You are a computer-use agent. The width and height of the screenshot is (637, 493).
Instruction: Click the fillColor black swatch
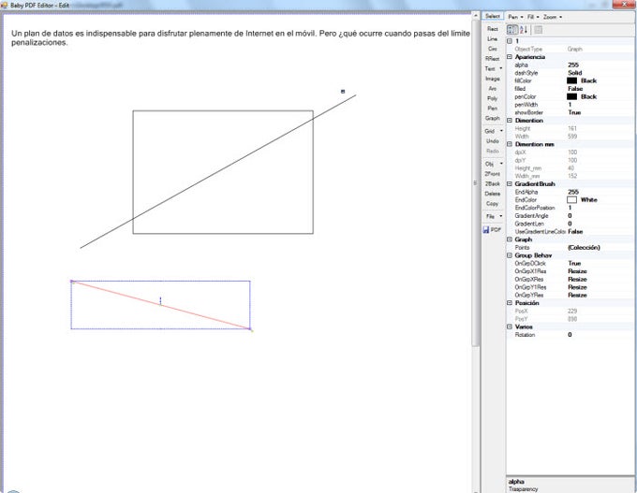pyautogui.click(x=571, y=80)
